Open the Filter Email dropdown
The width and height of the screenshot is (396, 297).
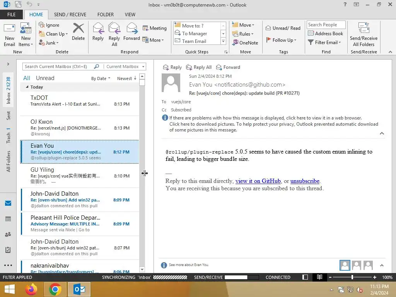point(324,43)
